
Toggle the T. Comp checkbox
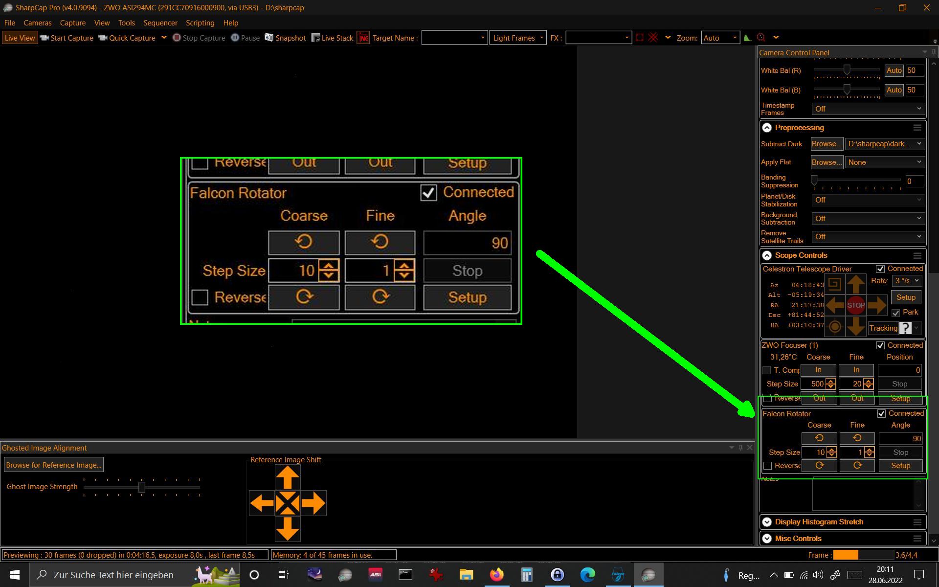pos(766,370)
